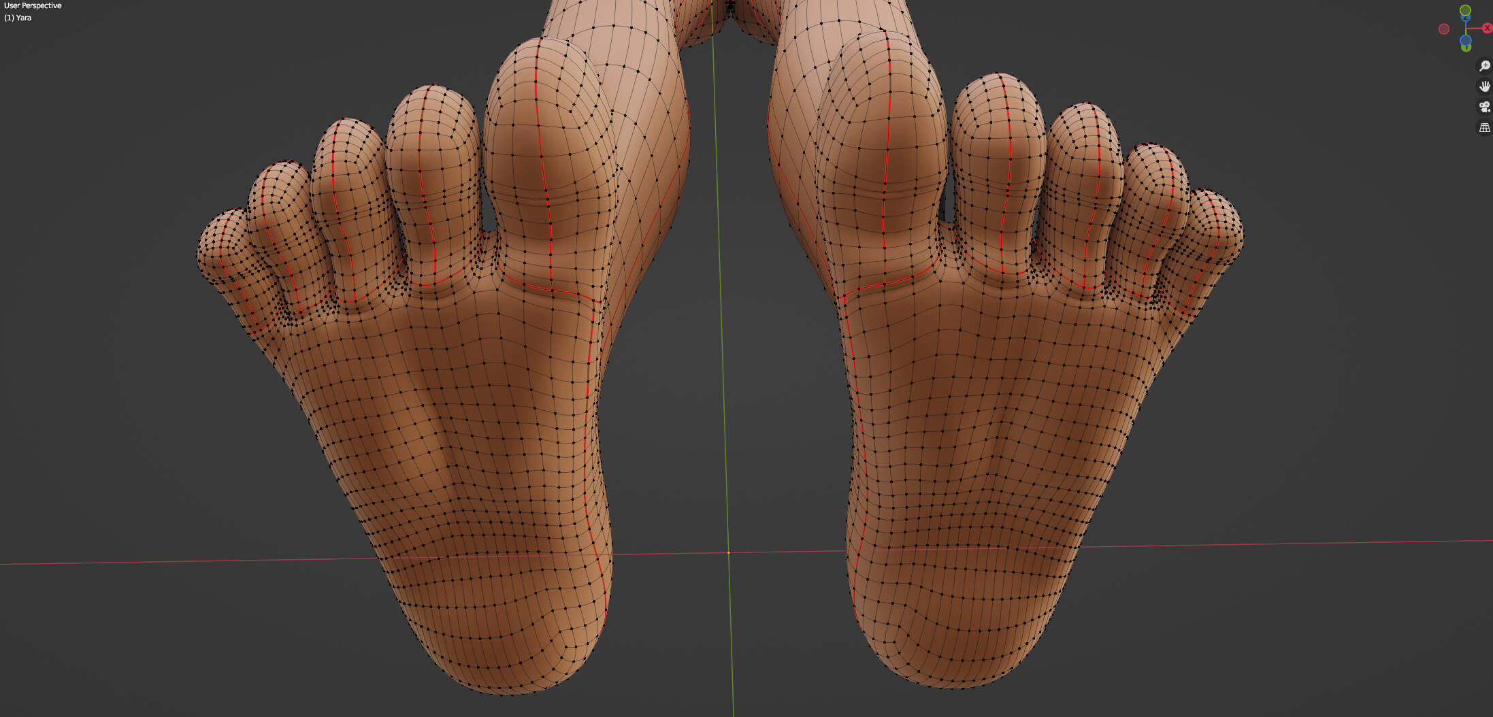Click the "(1) Yara" object name text
Image resolution: width=1493 pixels, height=717 pixels.
tap(18, 18)
